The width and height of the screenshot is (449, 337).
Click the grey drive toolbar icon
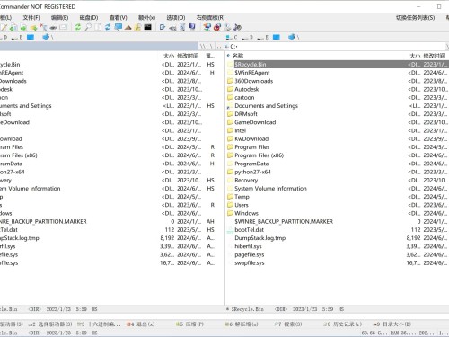pyautogui.click(x=53, y=28)
